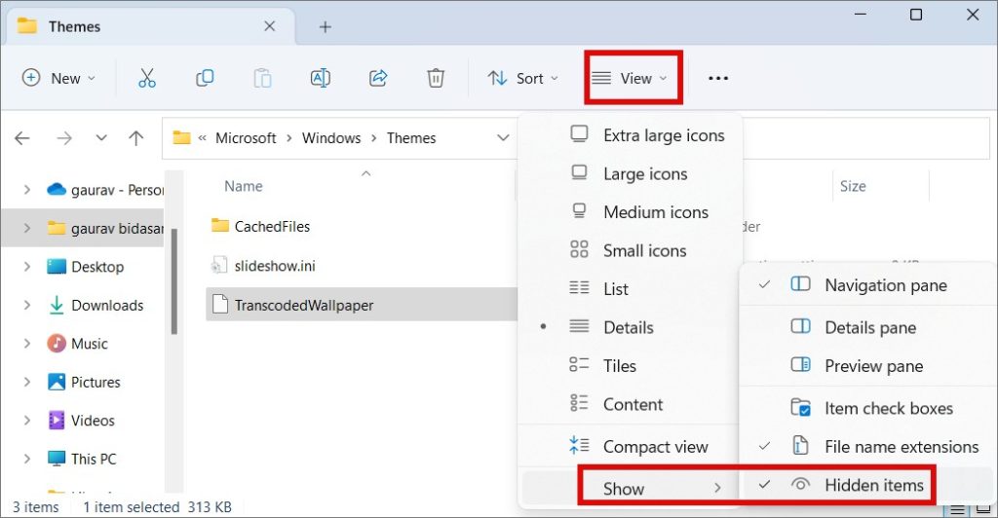Open Music in navigation pane
The image size is (998, 518).
(x=78, y=344)
